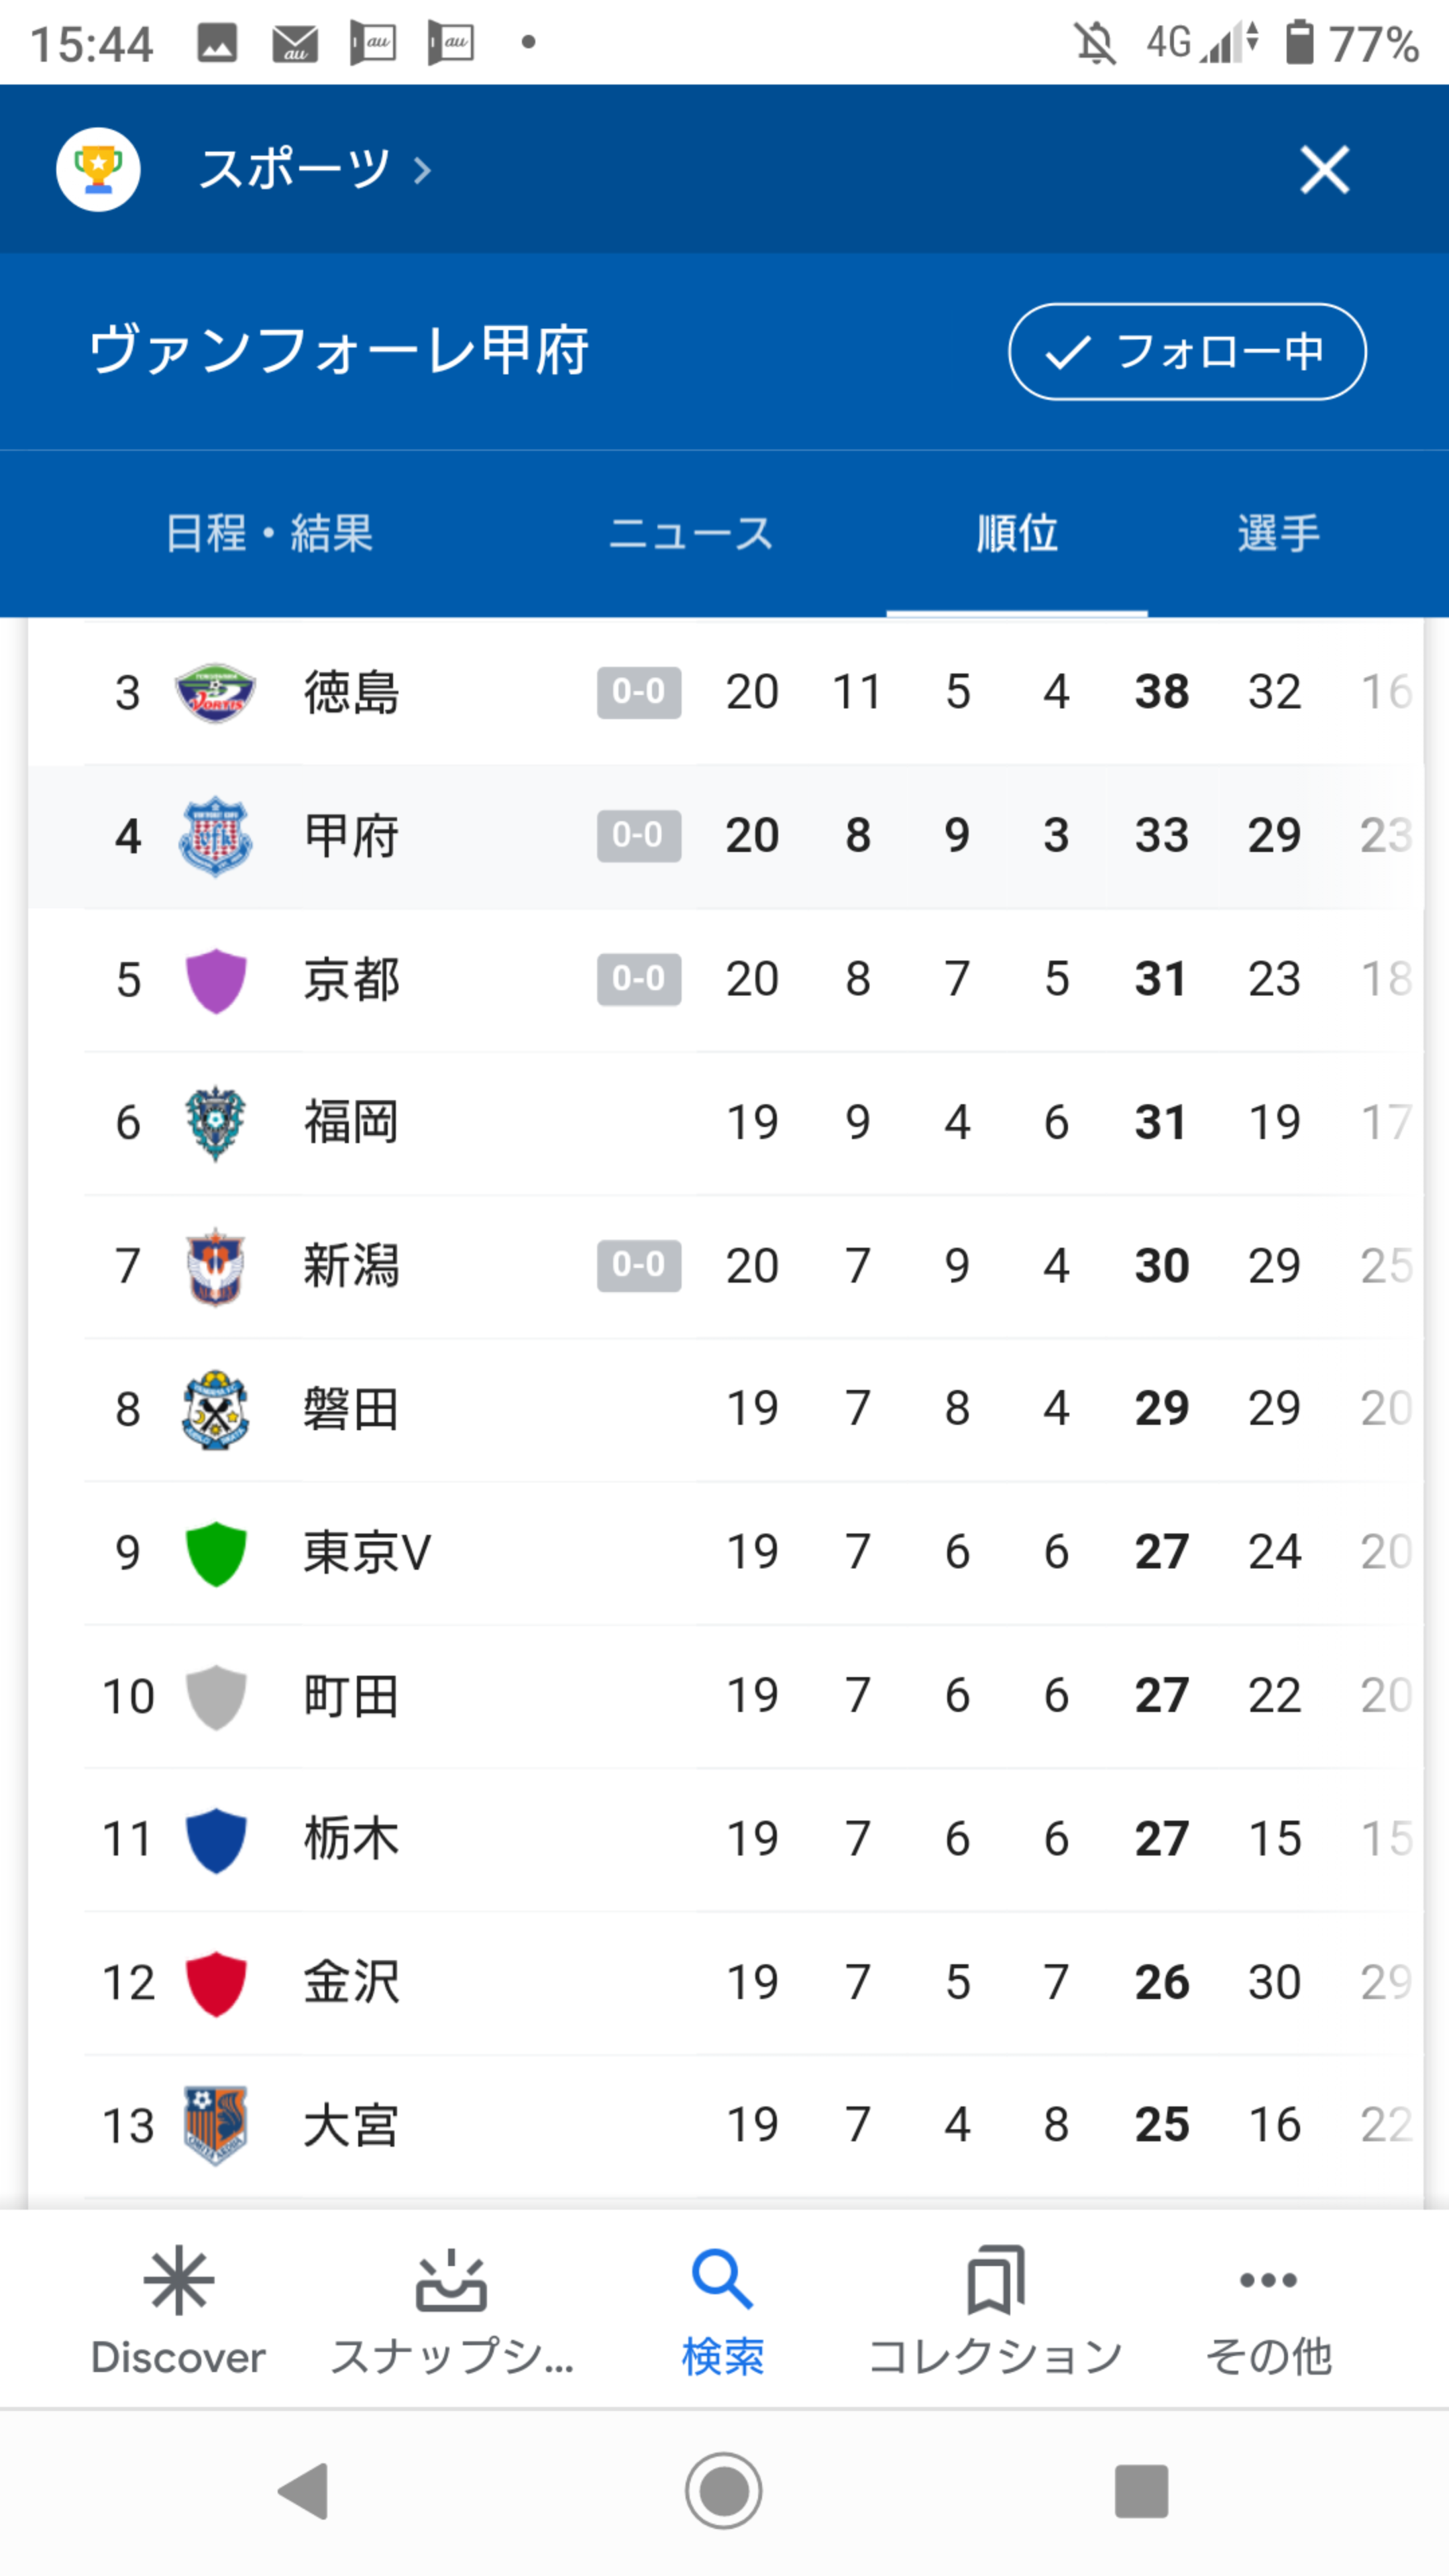Tap 甲府 row 0-0 live score badge

pyautogui.click(x=639, y=835)
